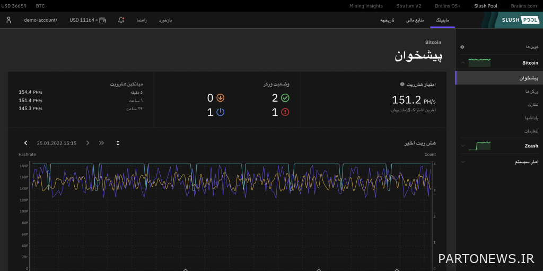Open the تاریخچه tab
The image size is (543, 271).
[388, 21]
